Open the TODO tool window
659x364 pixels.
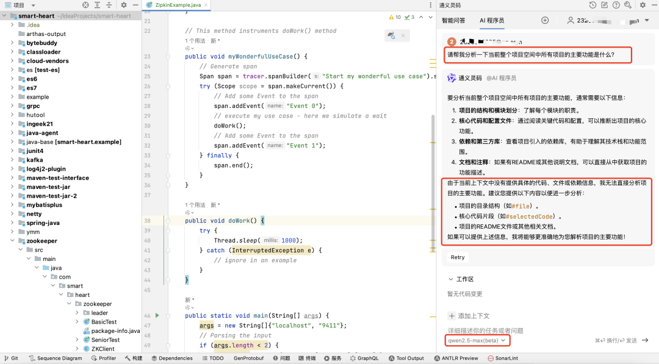click(x=213, y=358)
